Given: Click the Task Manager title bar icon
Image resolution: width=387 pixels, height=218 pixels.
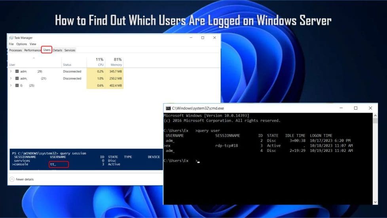Looking at the screenshot, I should pyautogui.click(x=11, y=38).
